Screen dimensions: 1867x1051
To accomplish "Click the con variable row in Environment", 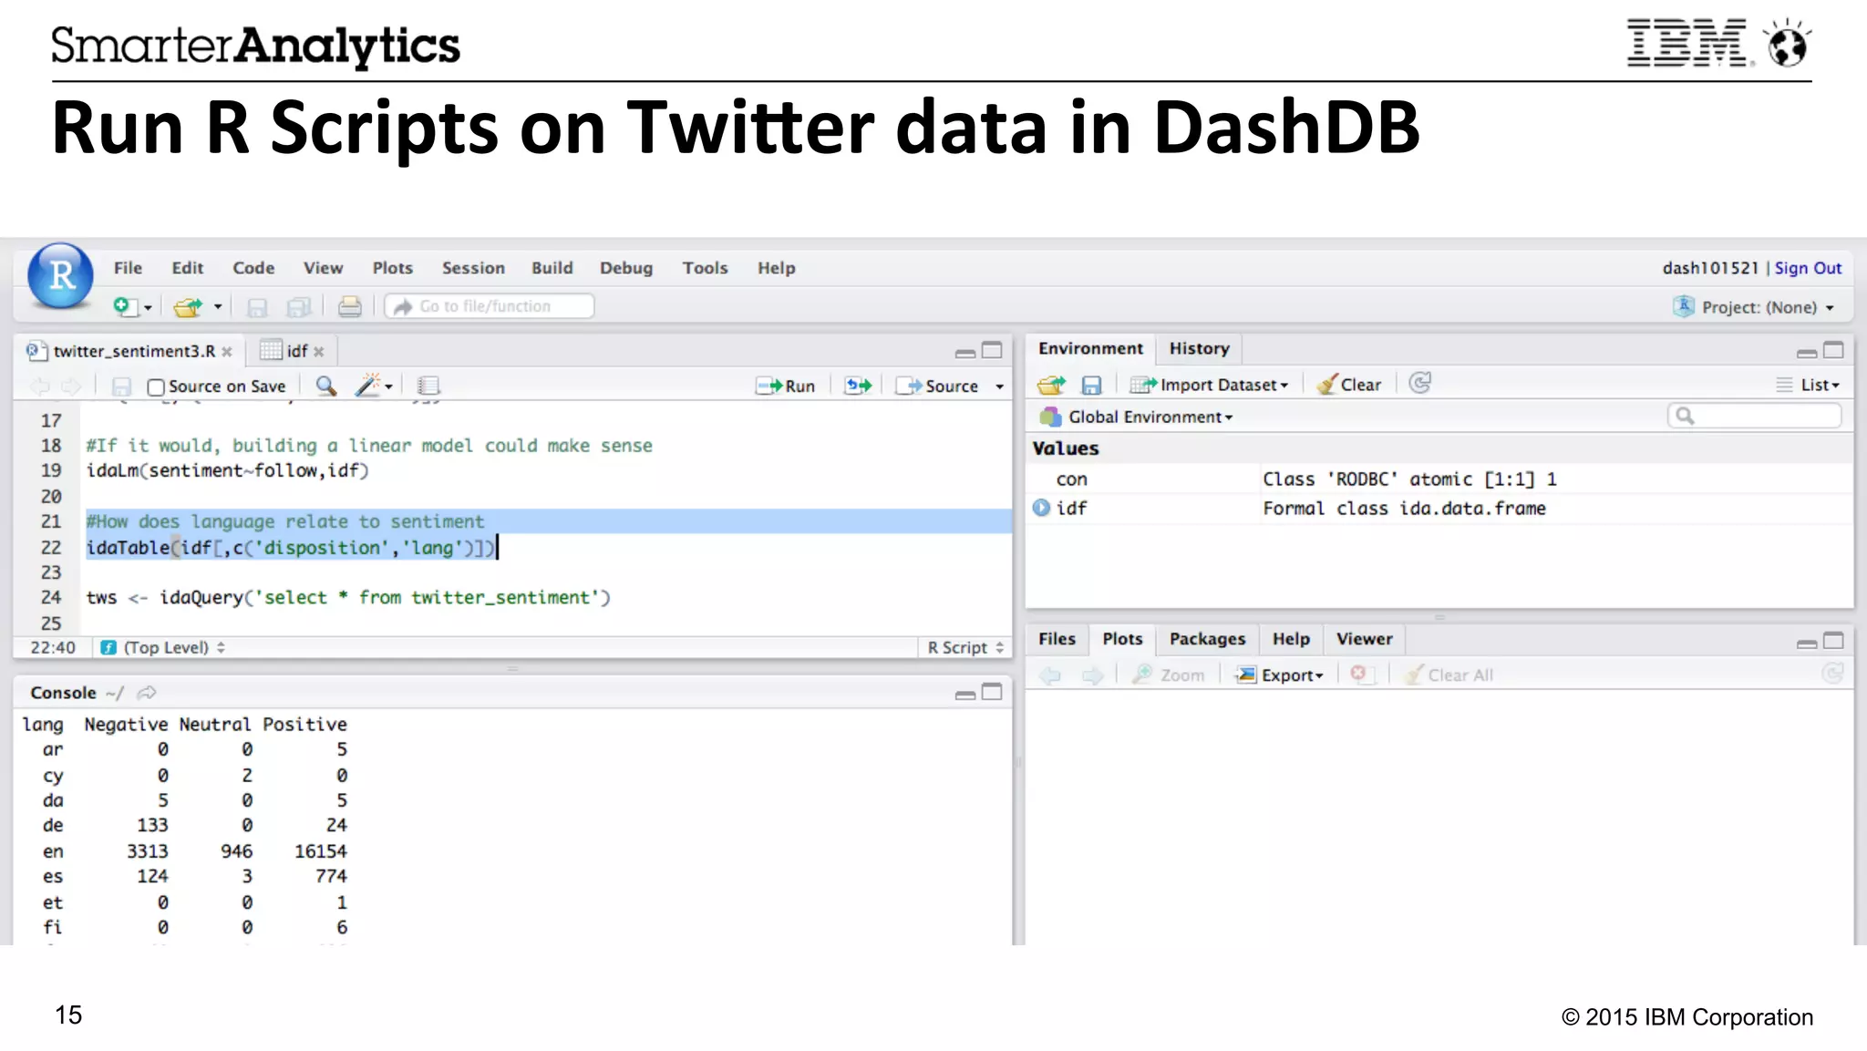I will point(1439,479).
